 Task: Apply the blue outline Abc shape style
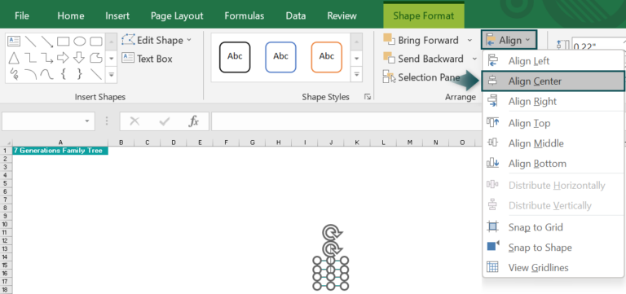click(280, 57)
